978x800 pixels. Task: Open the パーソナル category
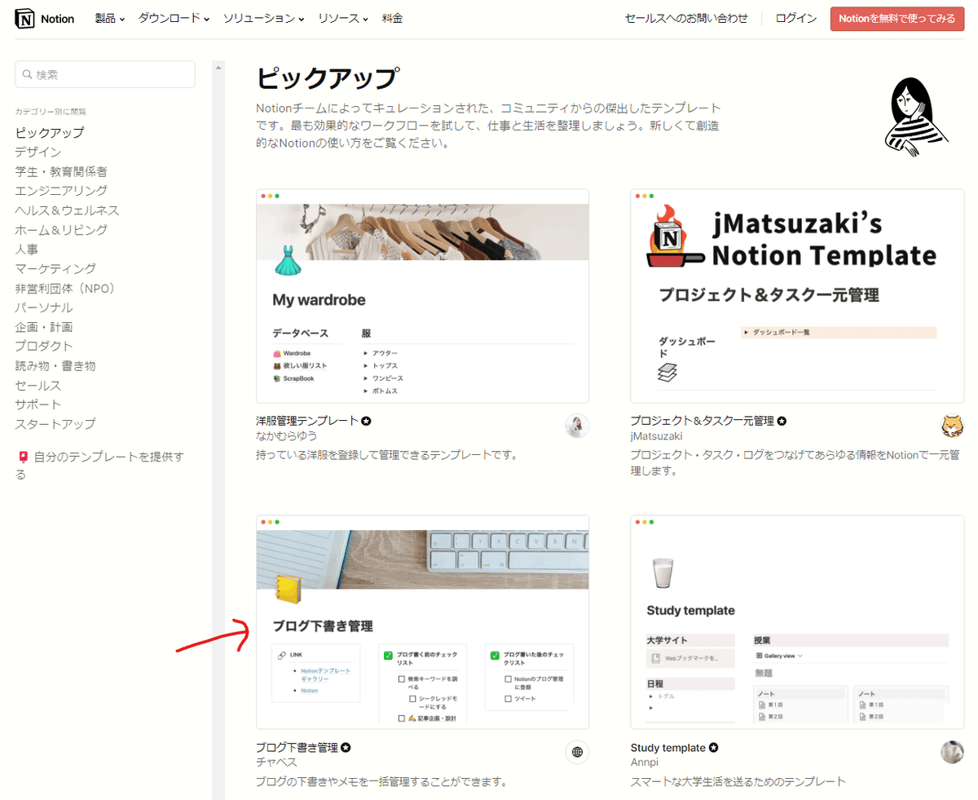(44, 307)
